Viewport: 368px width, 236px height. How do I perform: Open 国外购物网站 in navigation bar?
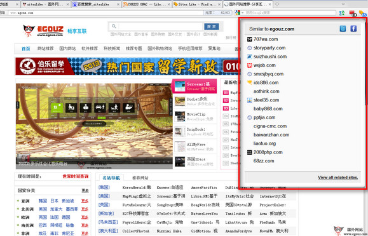tap(160, 48)
